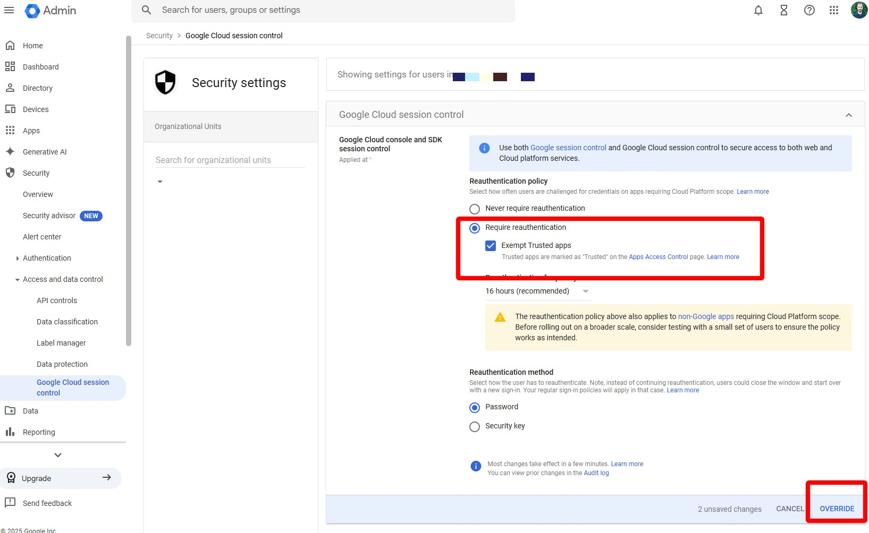The height and width of the screenshot is (533, 869).
Task: Open Data protection in sidebar
Action: pyautogui.click(x=62, y=364)
